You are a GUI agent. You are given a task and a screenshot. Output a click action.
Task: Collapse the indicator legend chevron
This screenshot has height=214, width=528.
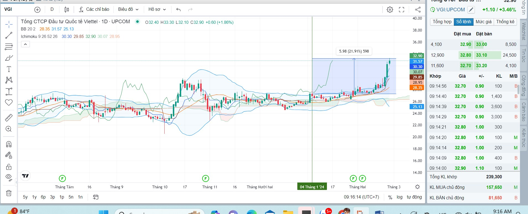(25, 44)
